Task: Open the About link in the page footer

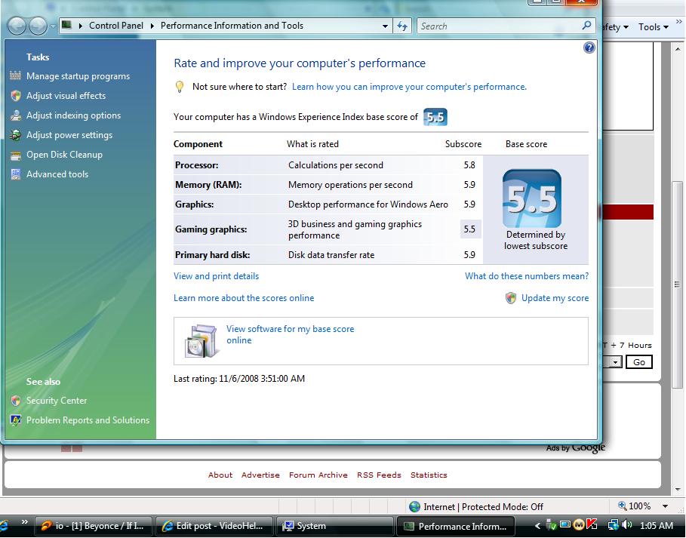Action: [x=220, y=475]
